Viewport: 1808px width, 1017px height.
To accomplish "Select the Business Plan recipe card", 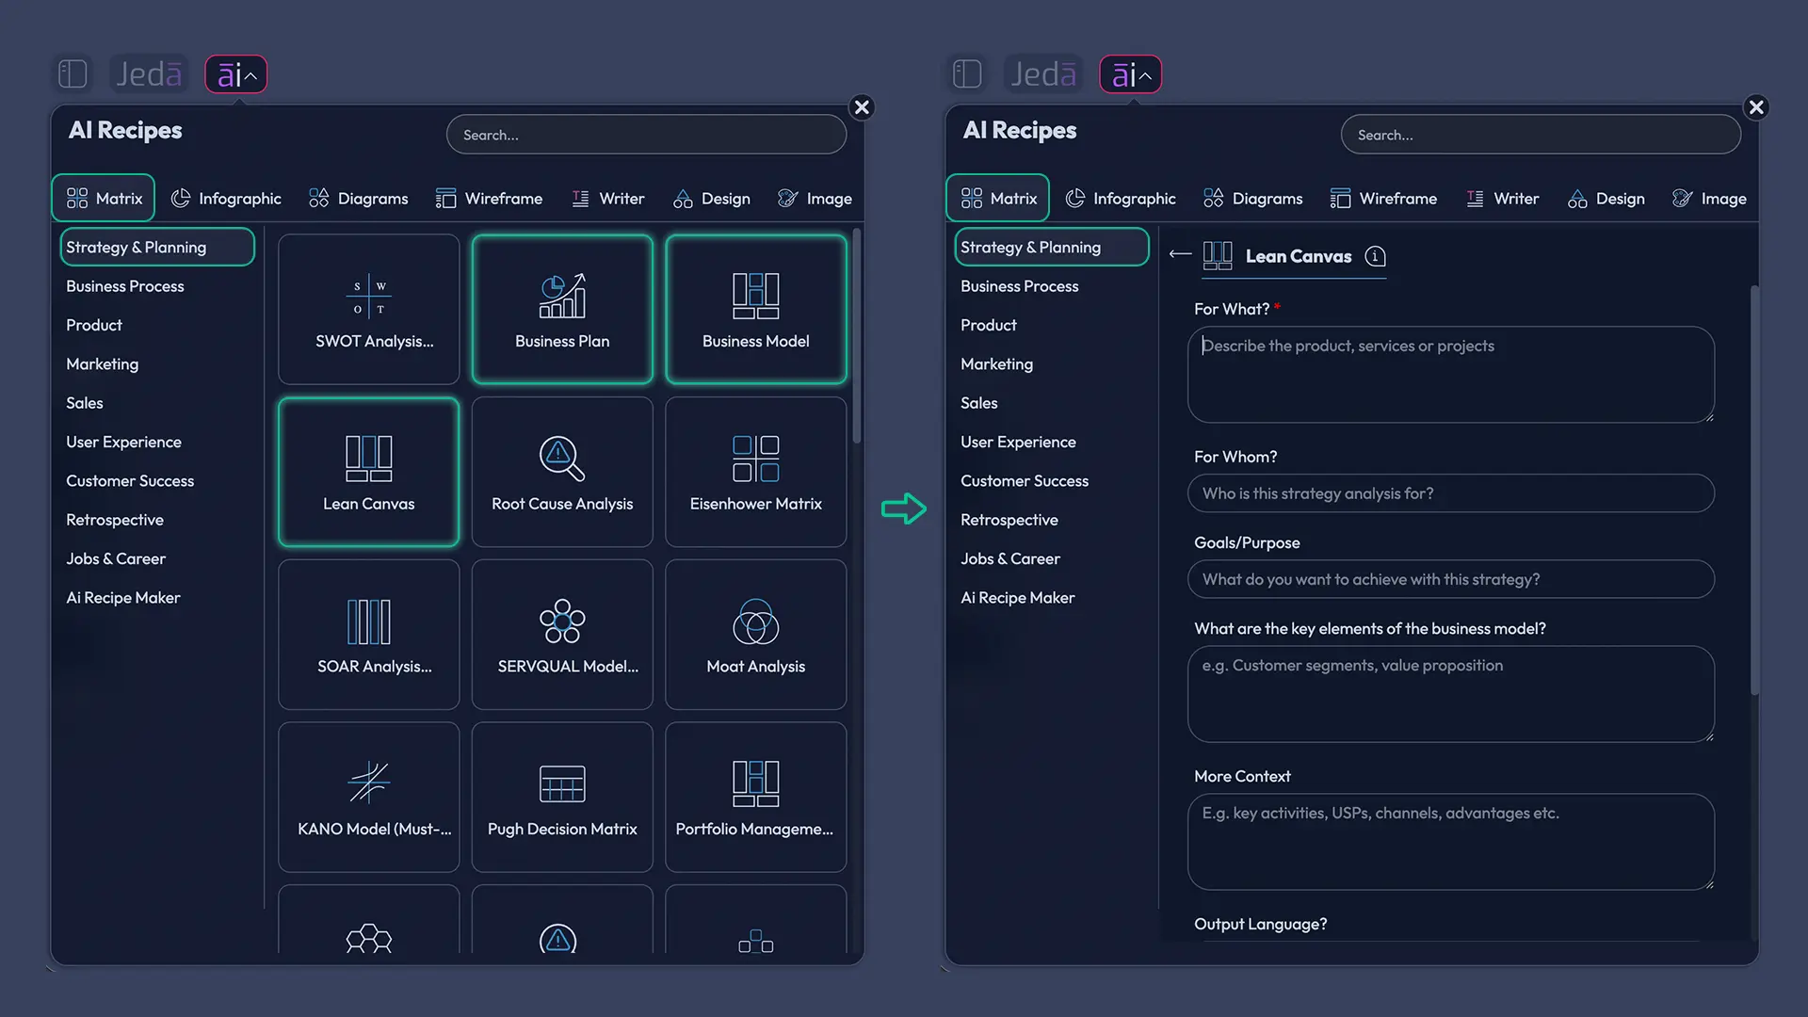I will tap(562, 309).
